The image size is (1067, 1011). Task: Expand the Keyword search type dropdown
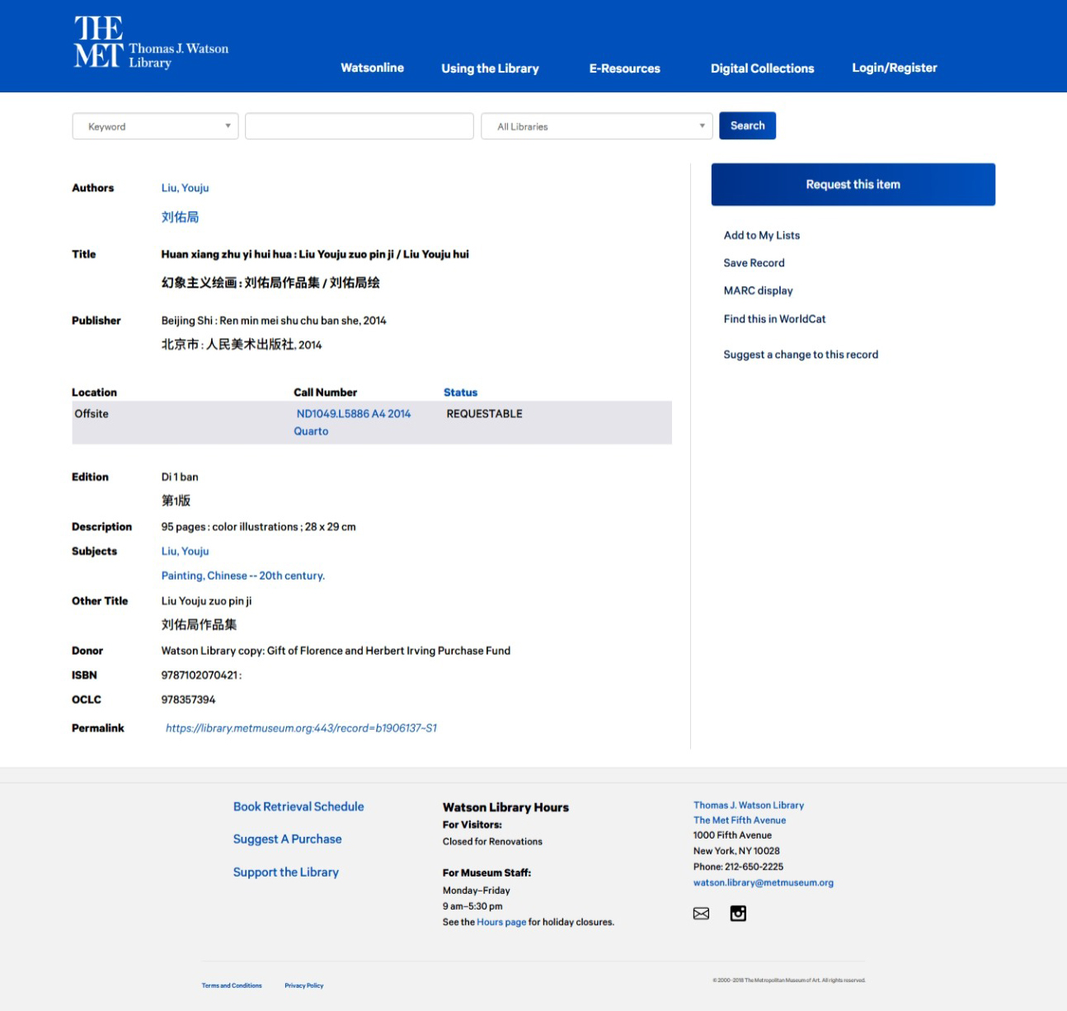tap(155, 126)
